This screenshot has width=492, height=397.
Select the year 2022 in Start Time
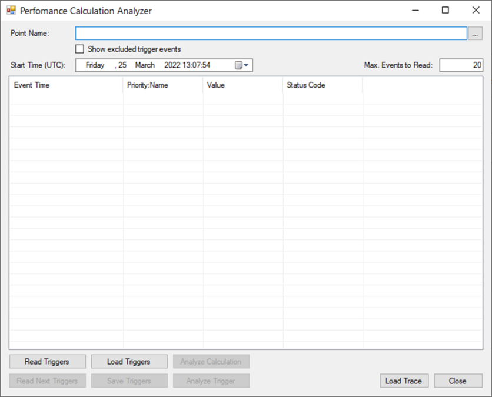point(174,65)
